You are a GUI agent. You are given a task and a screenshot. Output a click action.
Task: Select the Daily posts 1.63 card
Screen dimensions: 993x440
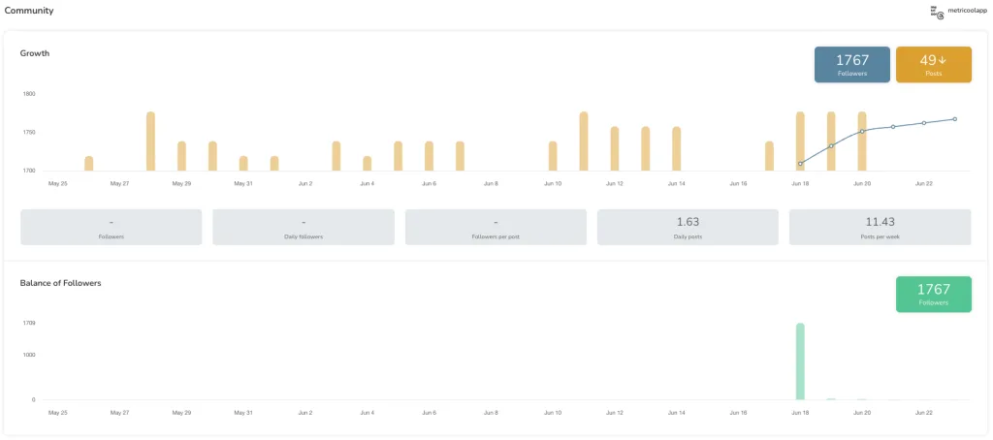click(x=688, y=228)
